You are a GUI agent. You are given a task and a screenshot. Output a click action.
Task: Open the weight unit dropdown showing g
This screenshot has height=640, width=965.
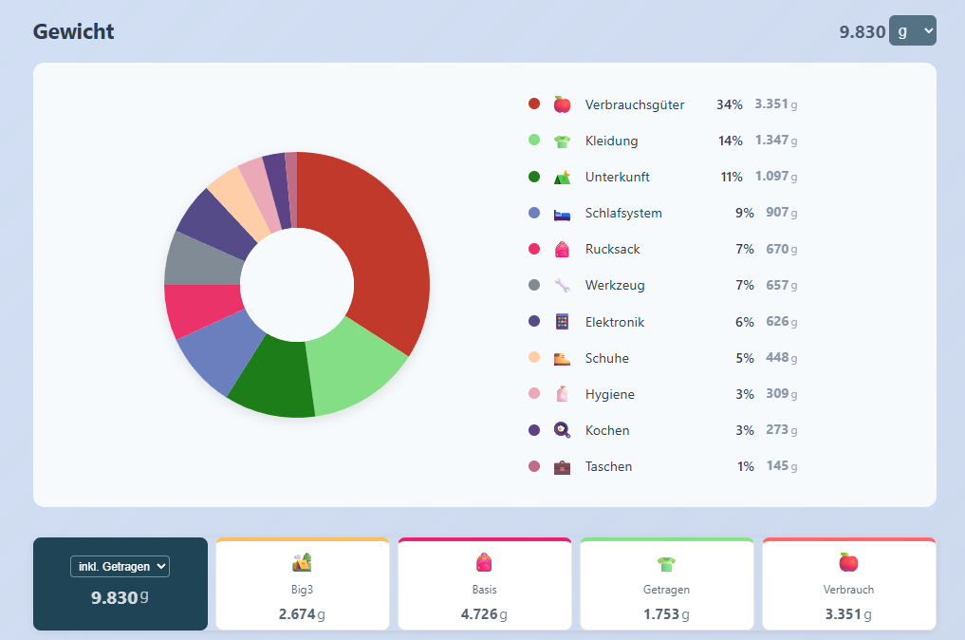[913, 30]
